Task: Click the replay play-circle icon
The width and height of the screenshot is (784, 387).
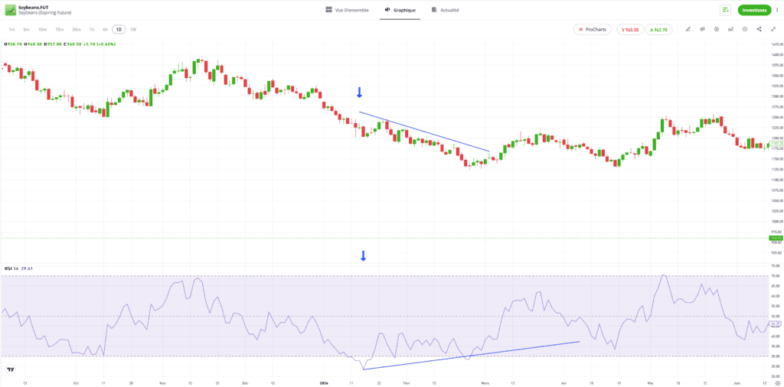Action: pos(717,30)
